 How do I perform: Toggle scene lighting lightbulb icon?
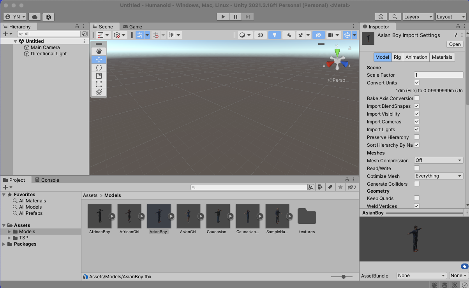pos(275,35)
